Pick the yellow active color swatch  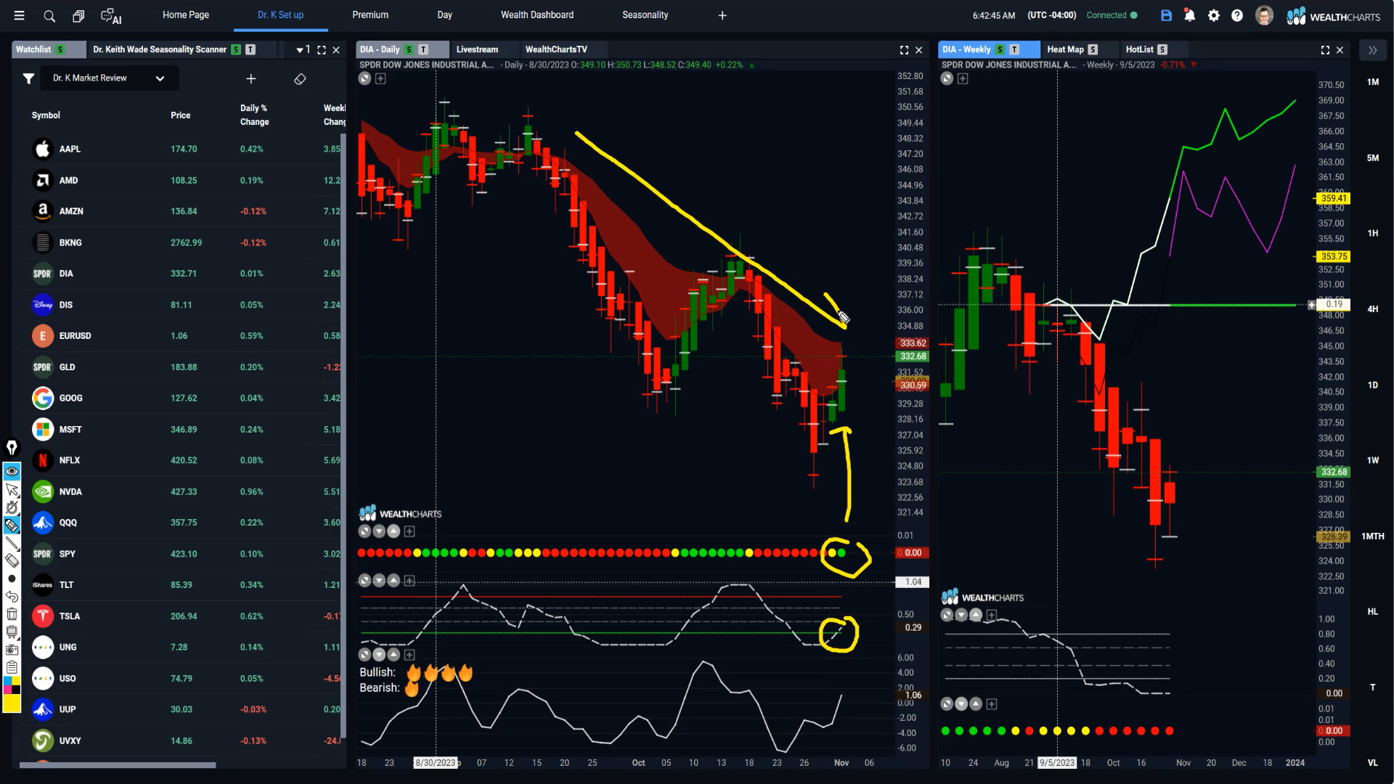[x=12, y=703]
